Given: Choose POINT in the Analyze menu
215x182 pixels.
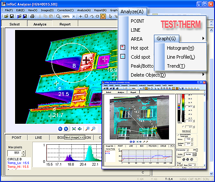Looking at the screenshot, I should pyautogui.click(x=138, y=21).
